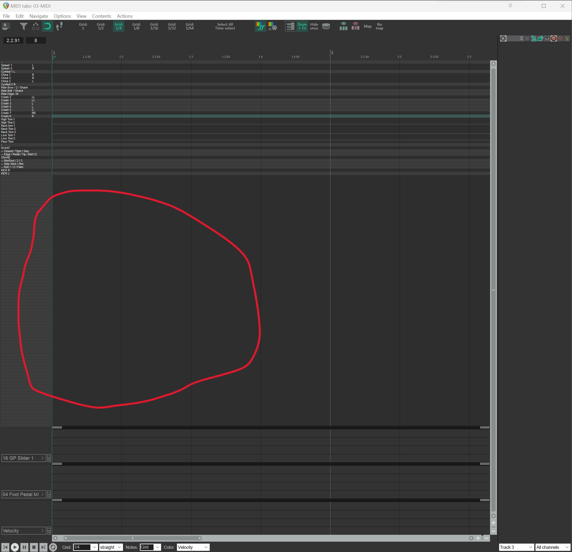
Task: Click red eye hide-rows icon
Action: (355, 26)
